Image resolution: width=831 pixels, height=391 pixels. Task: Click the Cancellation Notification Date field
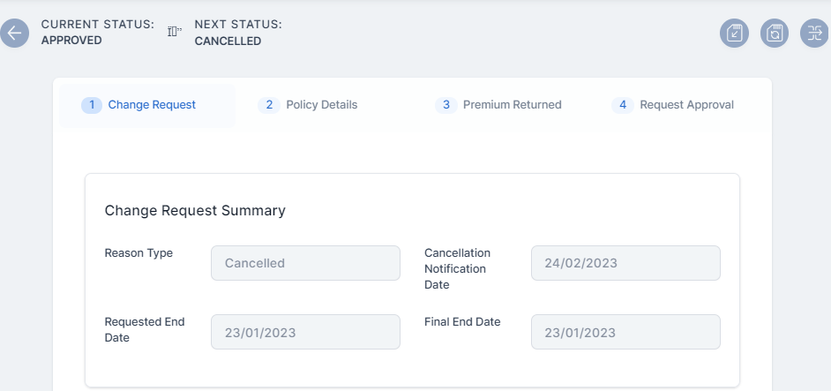pos(625,263)
